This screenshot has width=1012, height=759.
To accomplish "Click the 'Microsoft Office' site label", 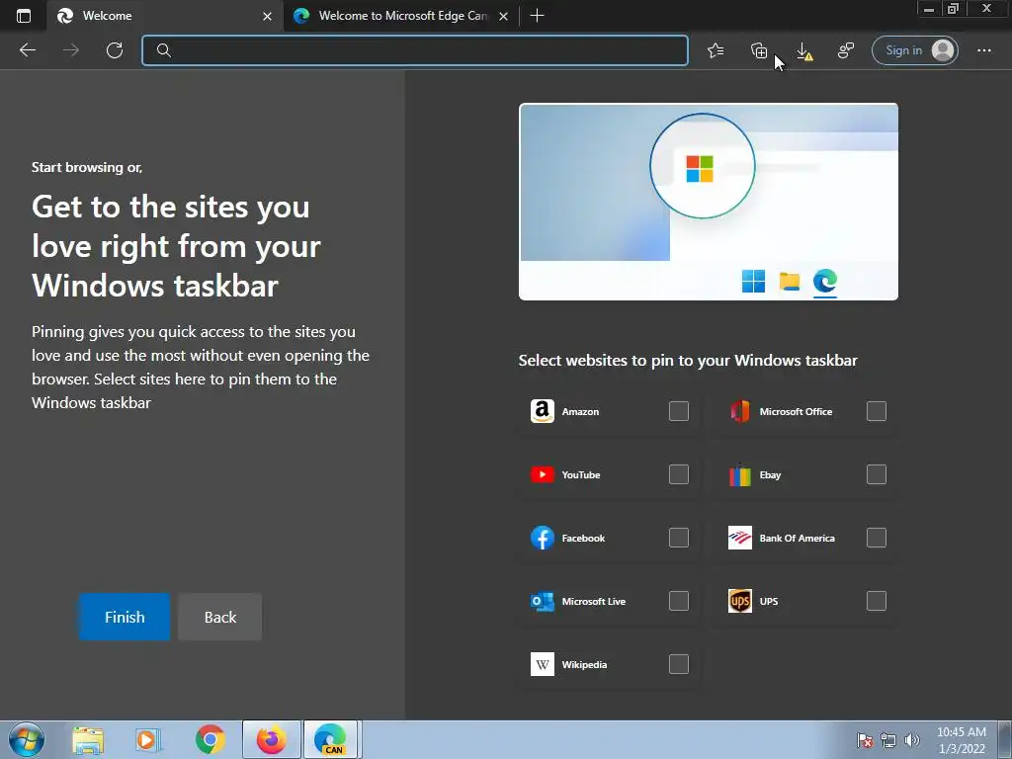I will tap(796, 412).
